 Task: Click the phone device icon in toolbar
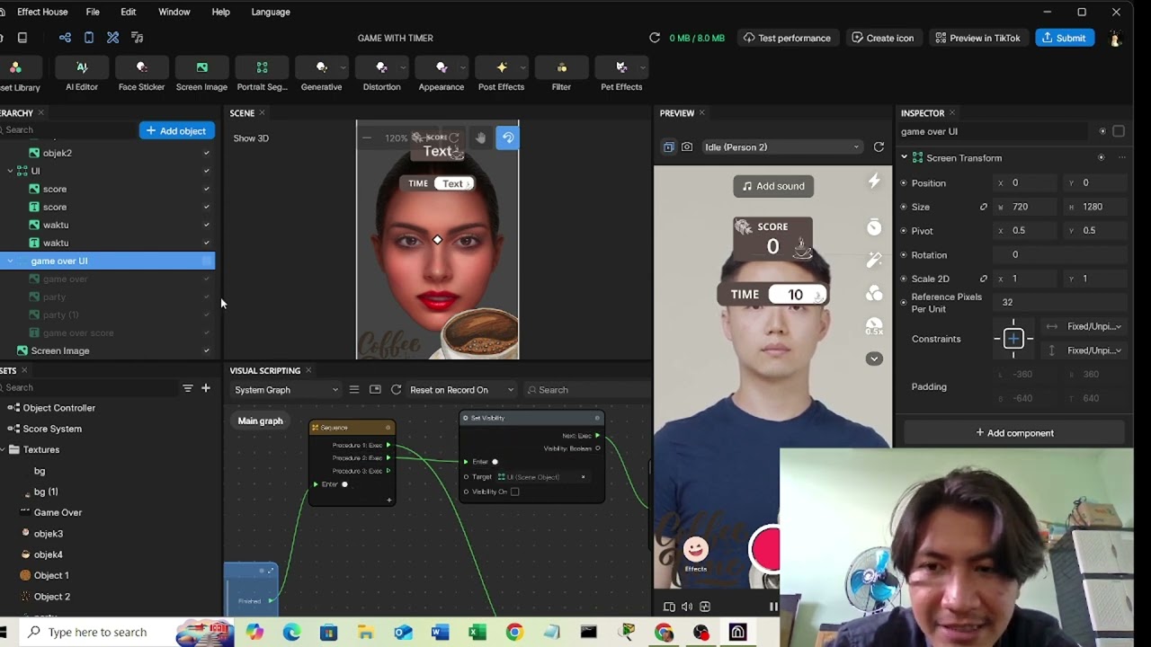89,38
